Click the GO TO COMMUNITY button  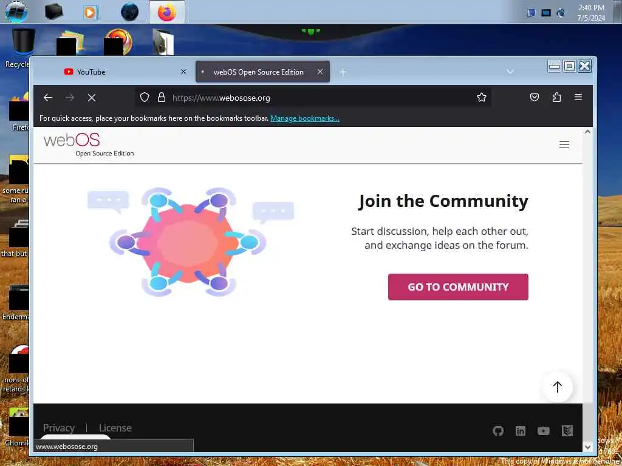(x=458, y=287)
